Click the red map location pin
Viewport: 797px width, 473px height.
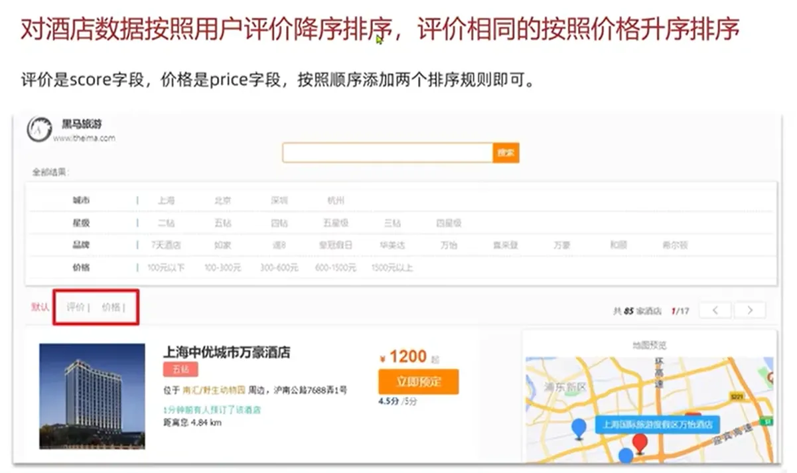coord(640,442)
